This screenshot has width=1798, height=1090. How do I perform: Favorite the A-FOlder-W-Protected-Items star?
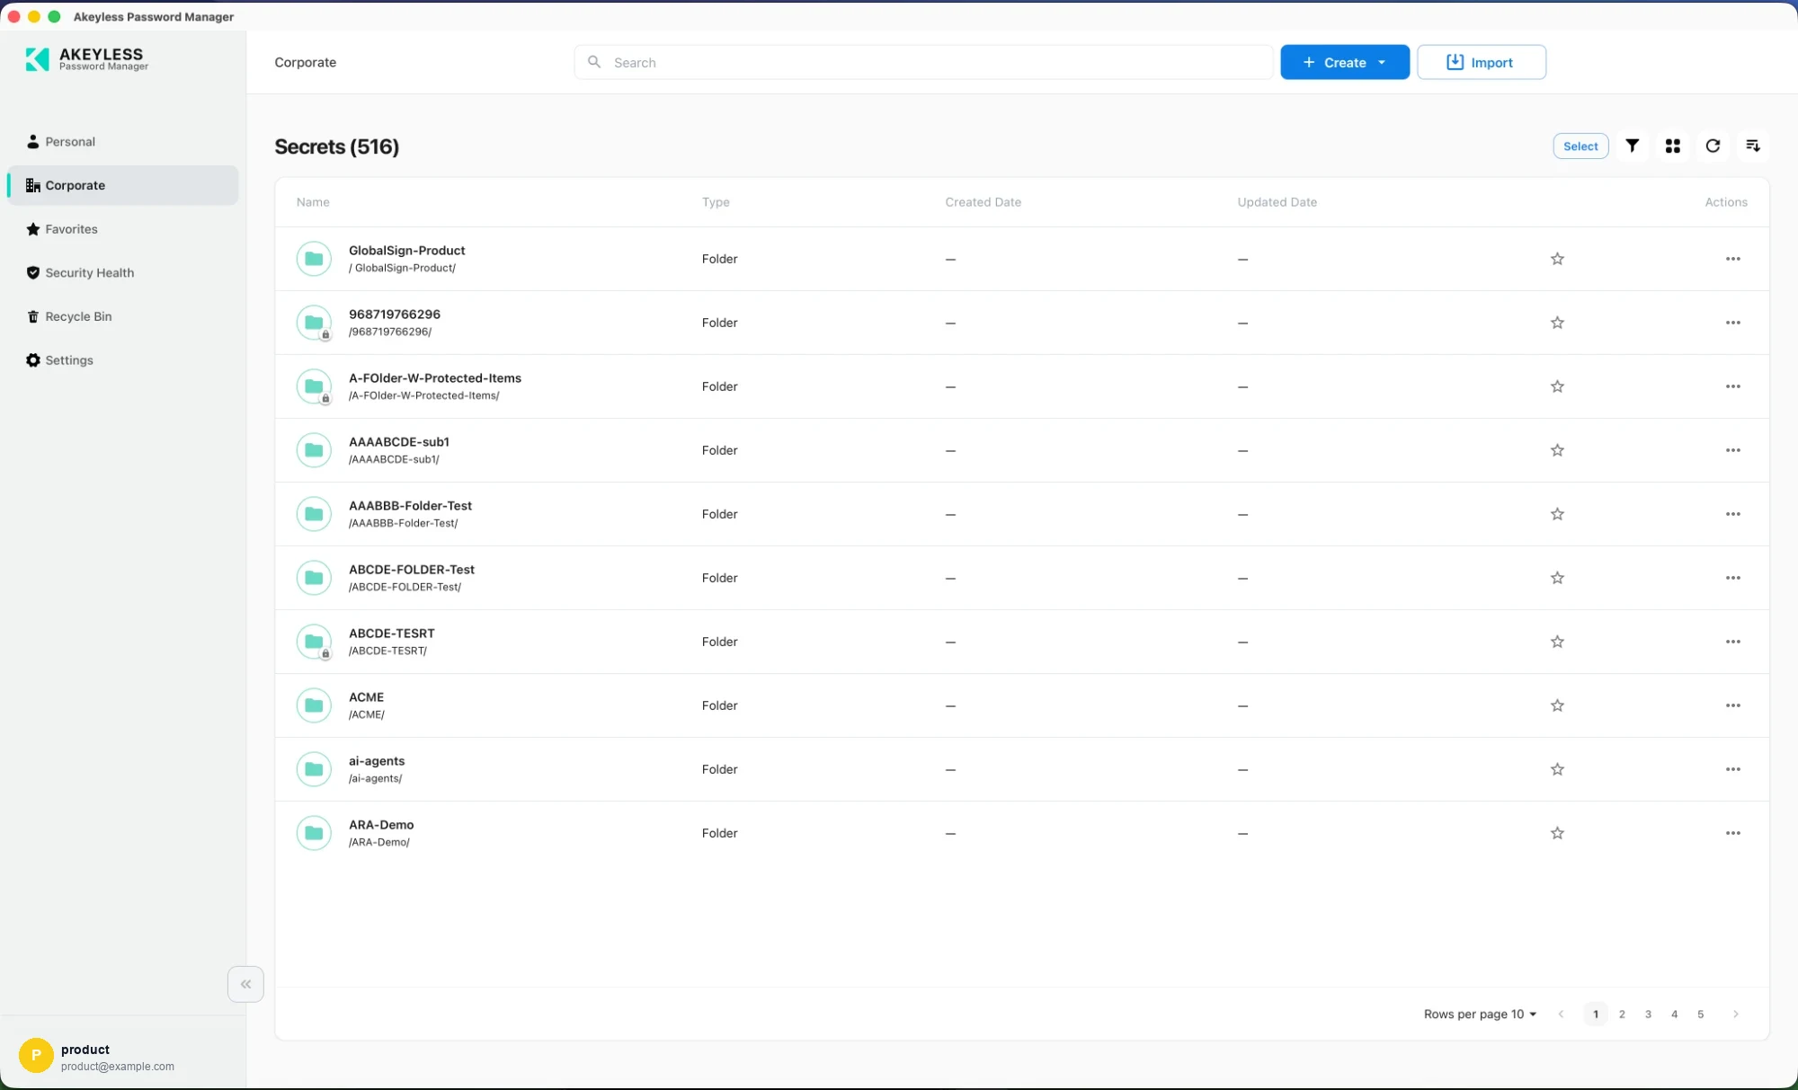pyautogui.click(x=1557, y=386)
